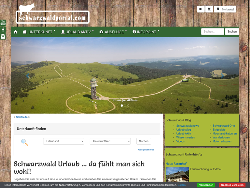Show previous slide with left arrow
Viewport: 250px width, 188px height.
click(x=28, y=76)
